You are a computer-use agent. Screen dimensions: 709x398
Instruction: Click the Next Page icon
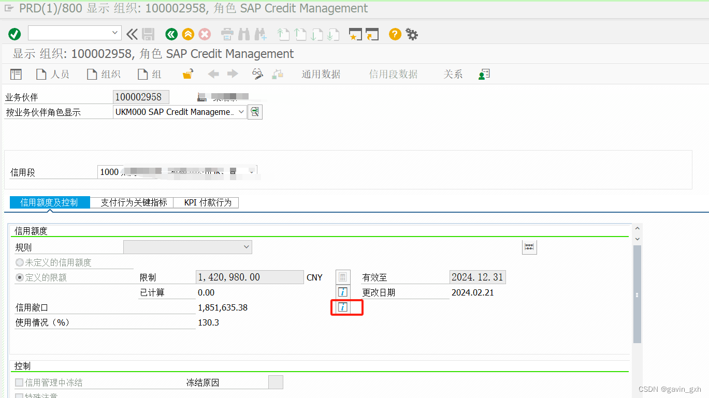pyautogui.click(x=316, y=35)
